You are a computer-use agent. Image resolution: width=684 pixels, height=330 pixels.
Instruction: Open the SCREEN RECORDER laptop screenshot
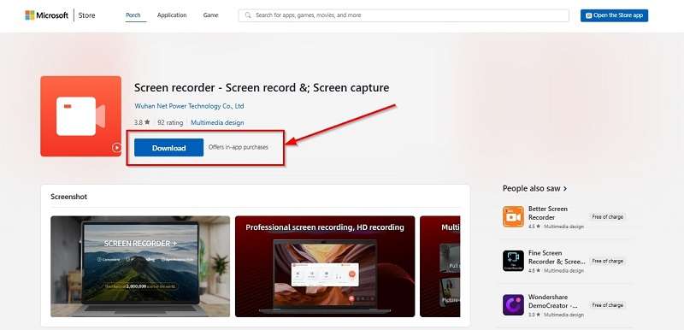(140, 267)
